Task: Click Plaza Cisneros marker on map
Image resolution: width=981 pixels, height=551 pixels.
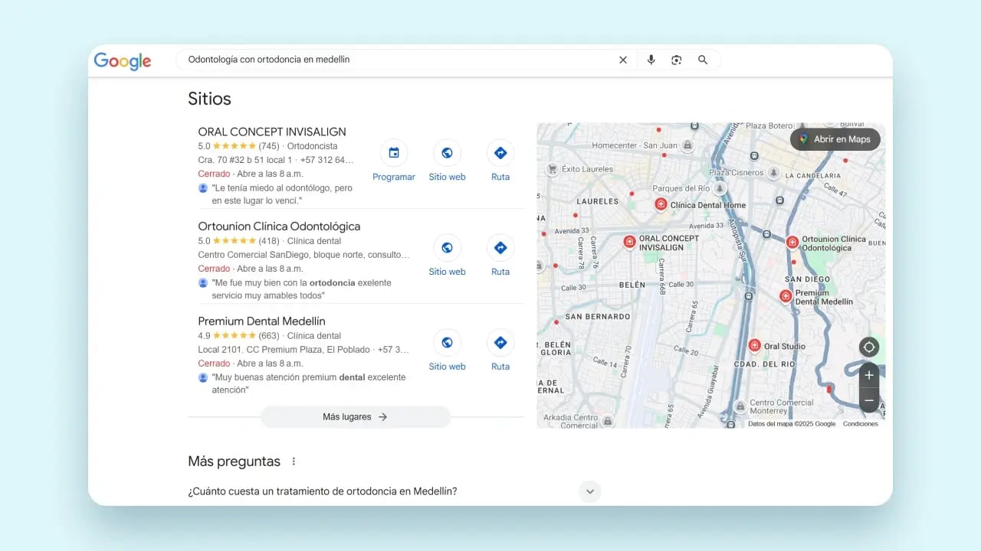Action: click(774, 173)
